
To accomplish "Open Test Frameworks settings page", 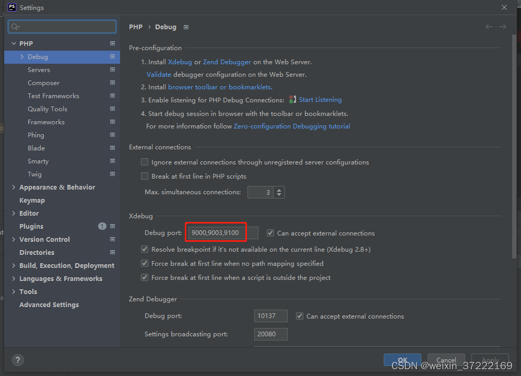I will 53,96.
